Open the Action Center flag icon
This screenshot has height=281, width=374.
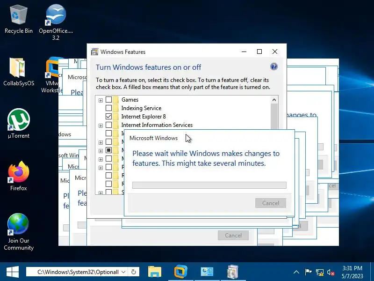pos(308,272)
